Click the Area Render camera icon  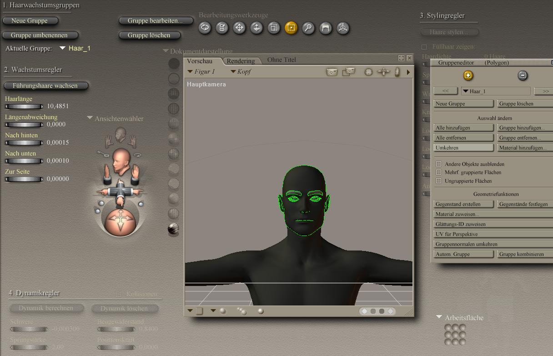(349, 72)
